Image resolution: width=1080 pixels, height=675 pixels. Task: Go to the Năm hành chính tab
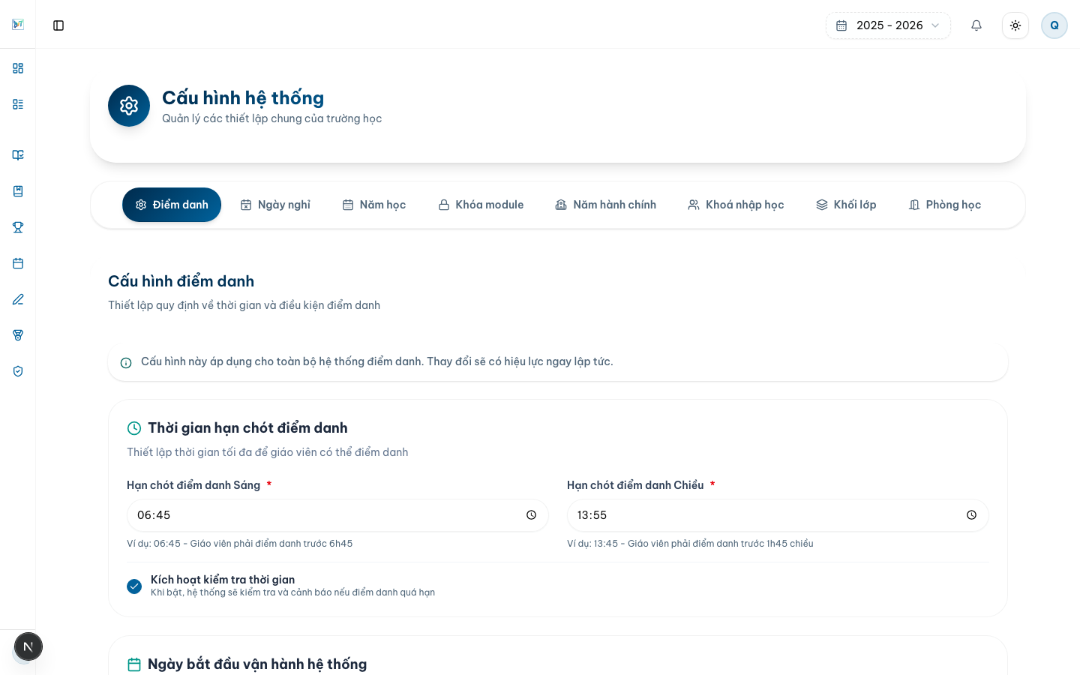pos(605,205)
